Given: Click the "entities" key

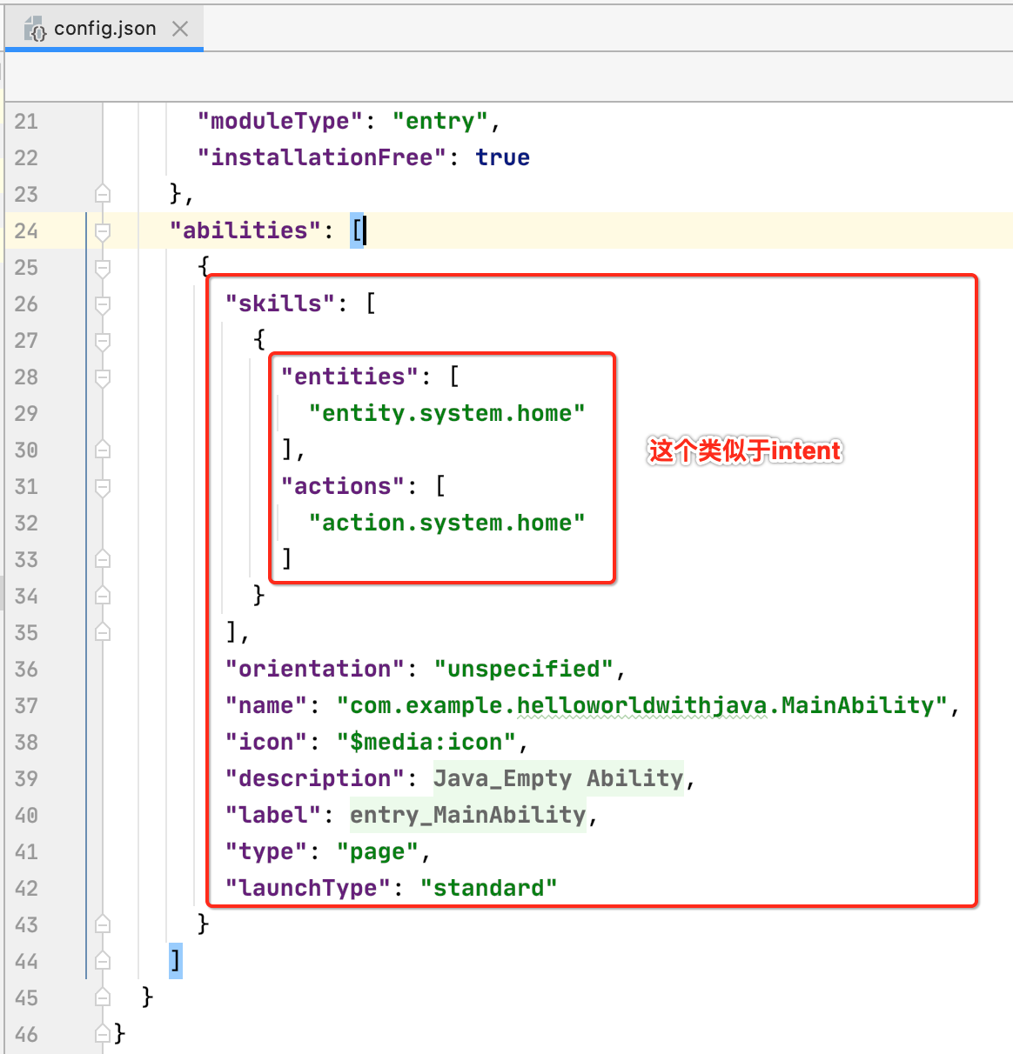Looking at the screenshot, I should point(350,377).
